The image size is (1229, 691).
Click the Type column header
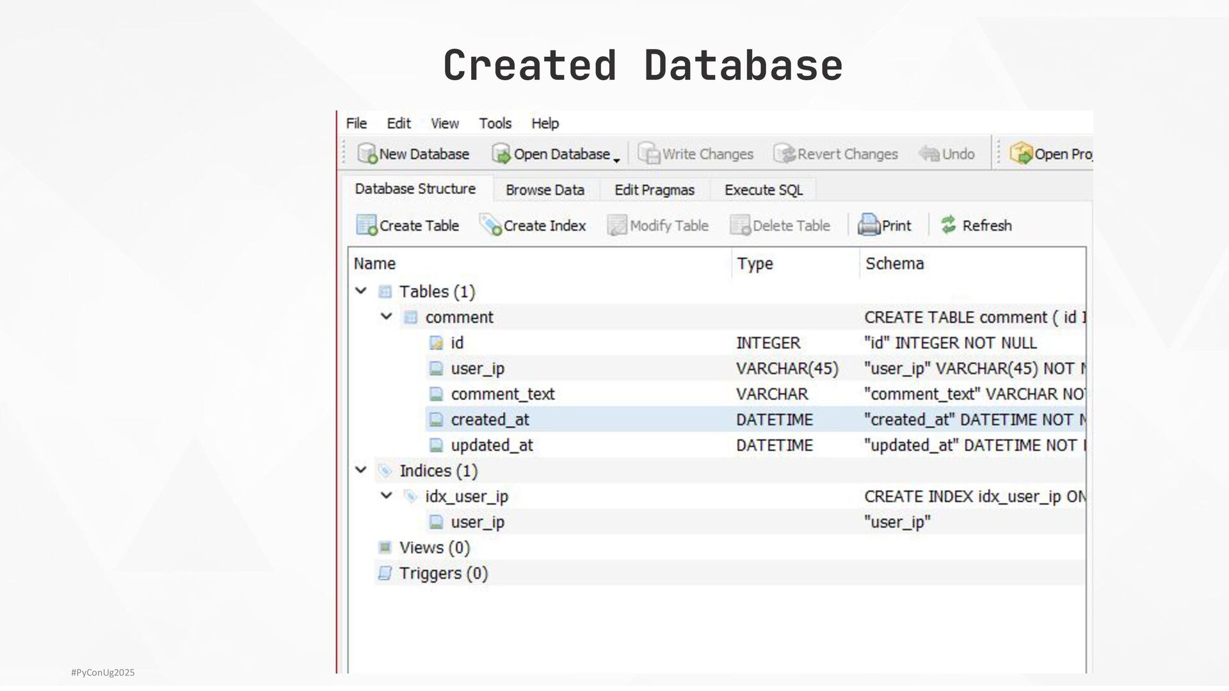coord(796,264)
